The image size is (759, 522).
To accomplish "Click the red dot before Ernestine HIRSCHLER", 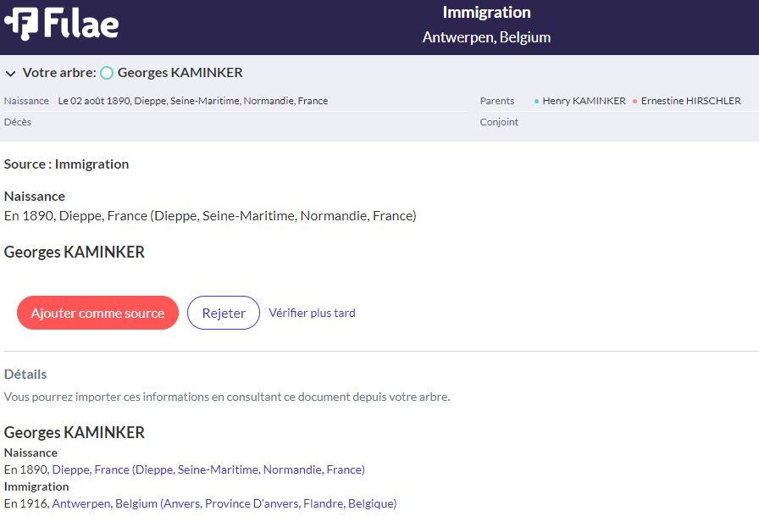I will pos(634,101).
